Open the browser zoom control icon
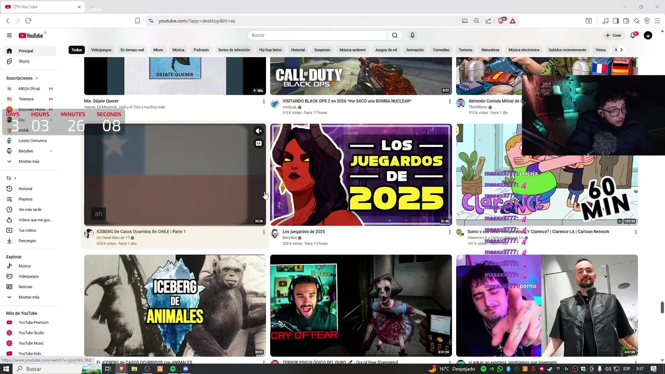This screenshot has height=374, width=665. point(476,21)
